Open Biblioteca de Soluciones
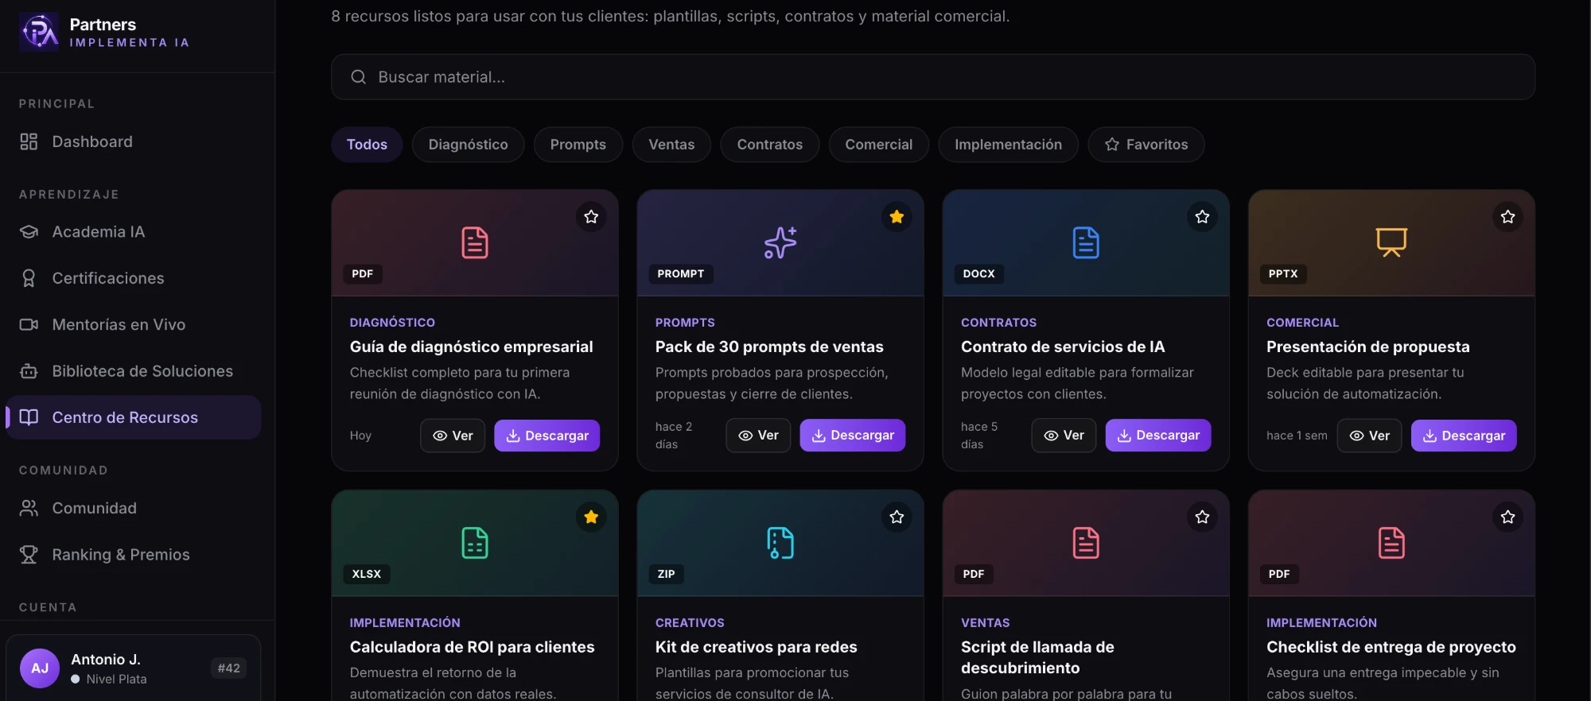This screenshot has height=701, width=1591. click(x=133, y=371)
